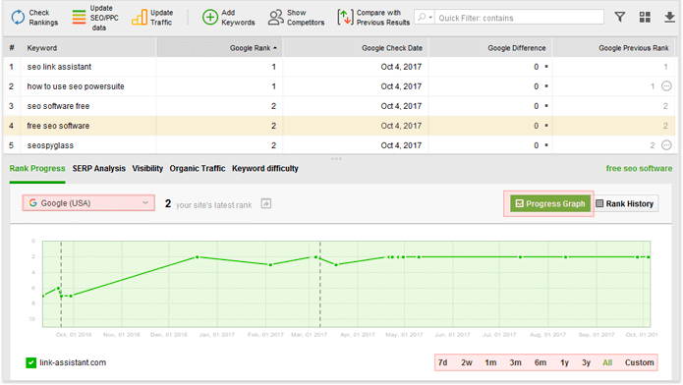Set the graph range to 1m
This screenshot has height=385, width=683.
click(490, 362)
